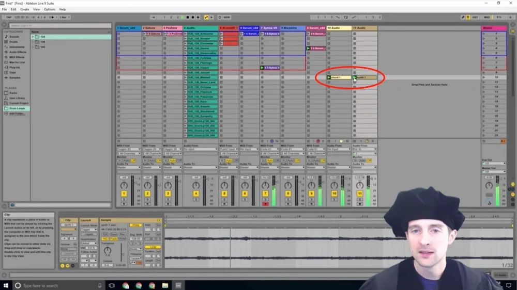Select the 10 Audio track header
517x290 pixels.
click(x=339, y=28)
